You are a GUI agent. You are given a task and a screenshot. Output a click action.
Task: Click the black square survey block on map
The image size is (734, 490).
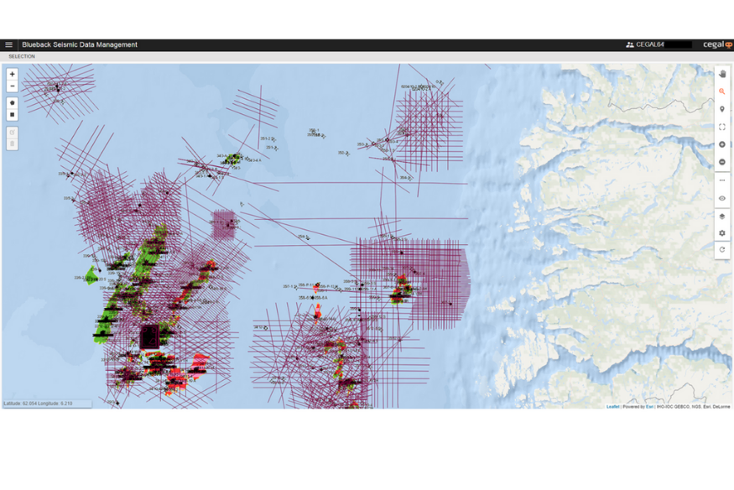(150, 337)
